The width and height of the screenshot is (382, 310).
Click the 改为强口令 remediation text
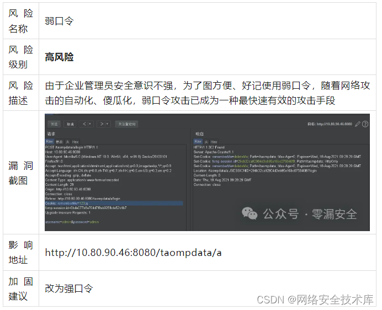point(69,288)
